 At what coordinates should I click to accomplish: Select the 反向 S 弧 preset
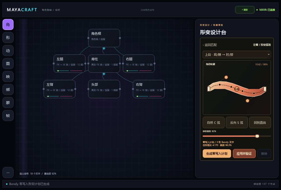coord(237,122)
